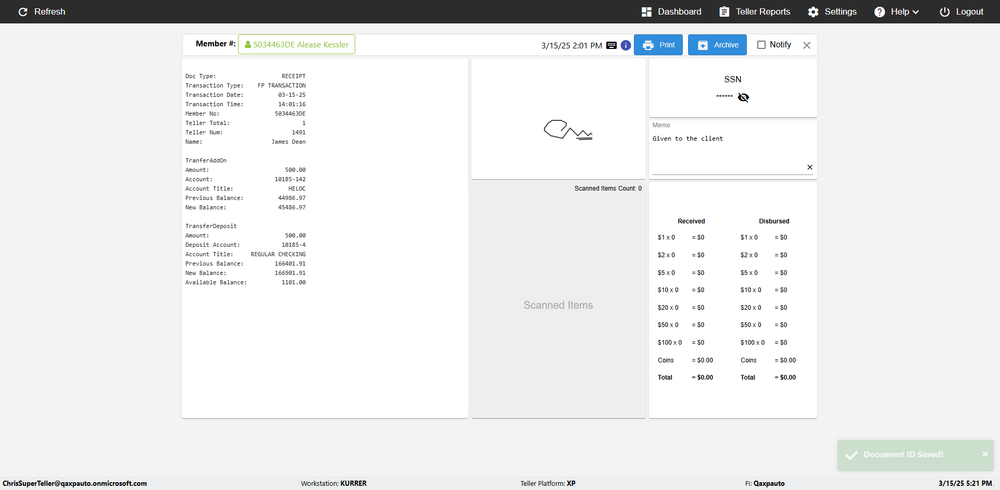Click 'Teller Platform: XP' status text
Image resolution: width=1000 pixels, height=490 pixels.
(x=548, y=483)
